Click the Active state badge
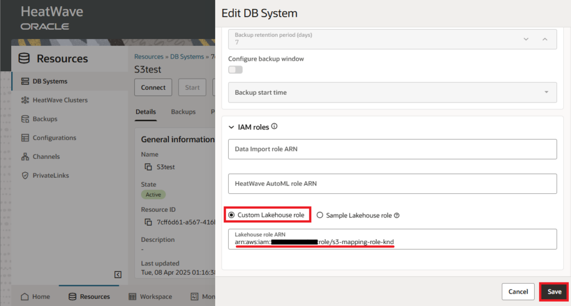The image size is (571, 306). (153, 195)
